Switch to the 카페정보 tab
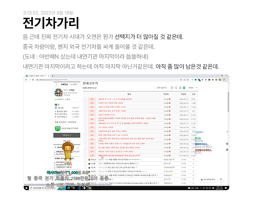This screenshot has height=206, width=253. pos(64,84)
